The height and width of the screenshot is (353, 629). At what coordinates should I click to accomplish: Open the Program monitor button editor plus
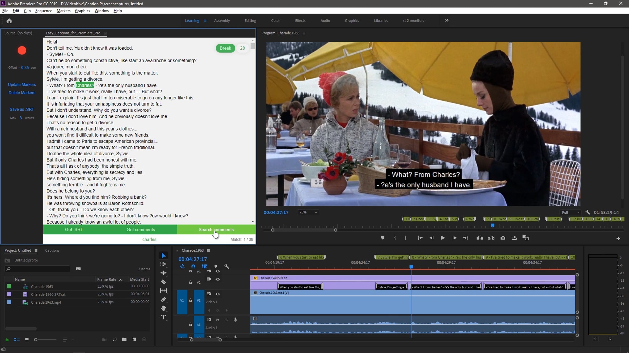point(618,238)
